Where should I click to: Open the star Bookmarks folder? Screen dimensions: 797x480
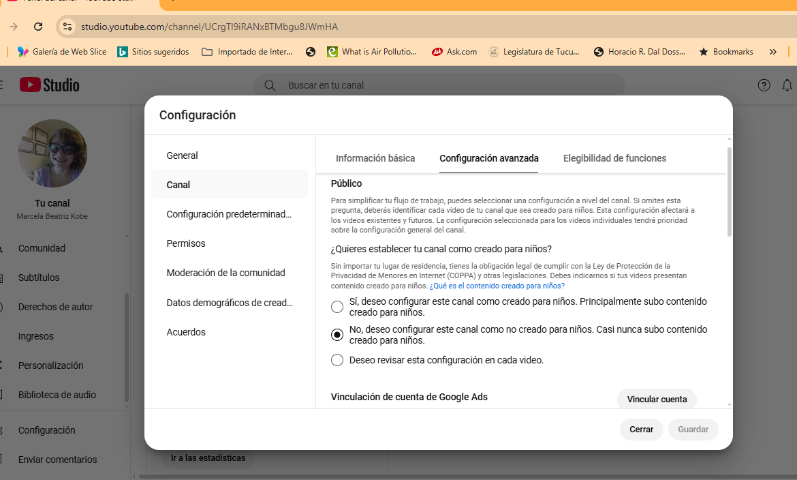pos(726,51)
